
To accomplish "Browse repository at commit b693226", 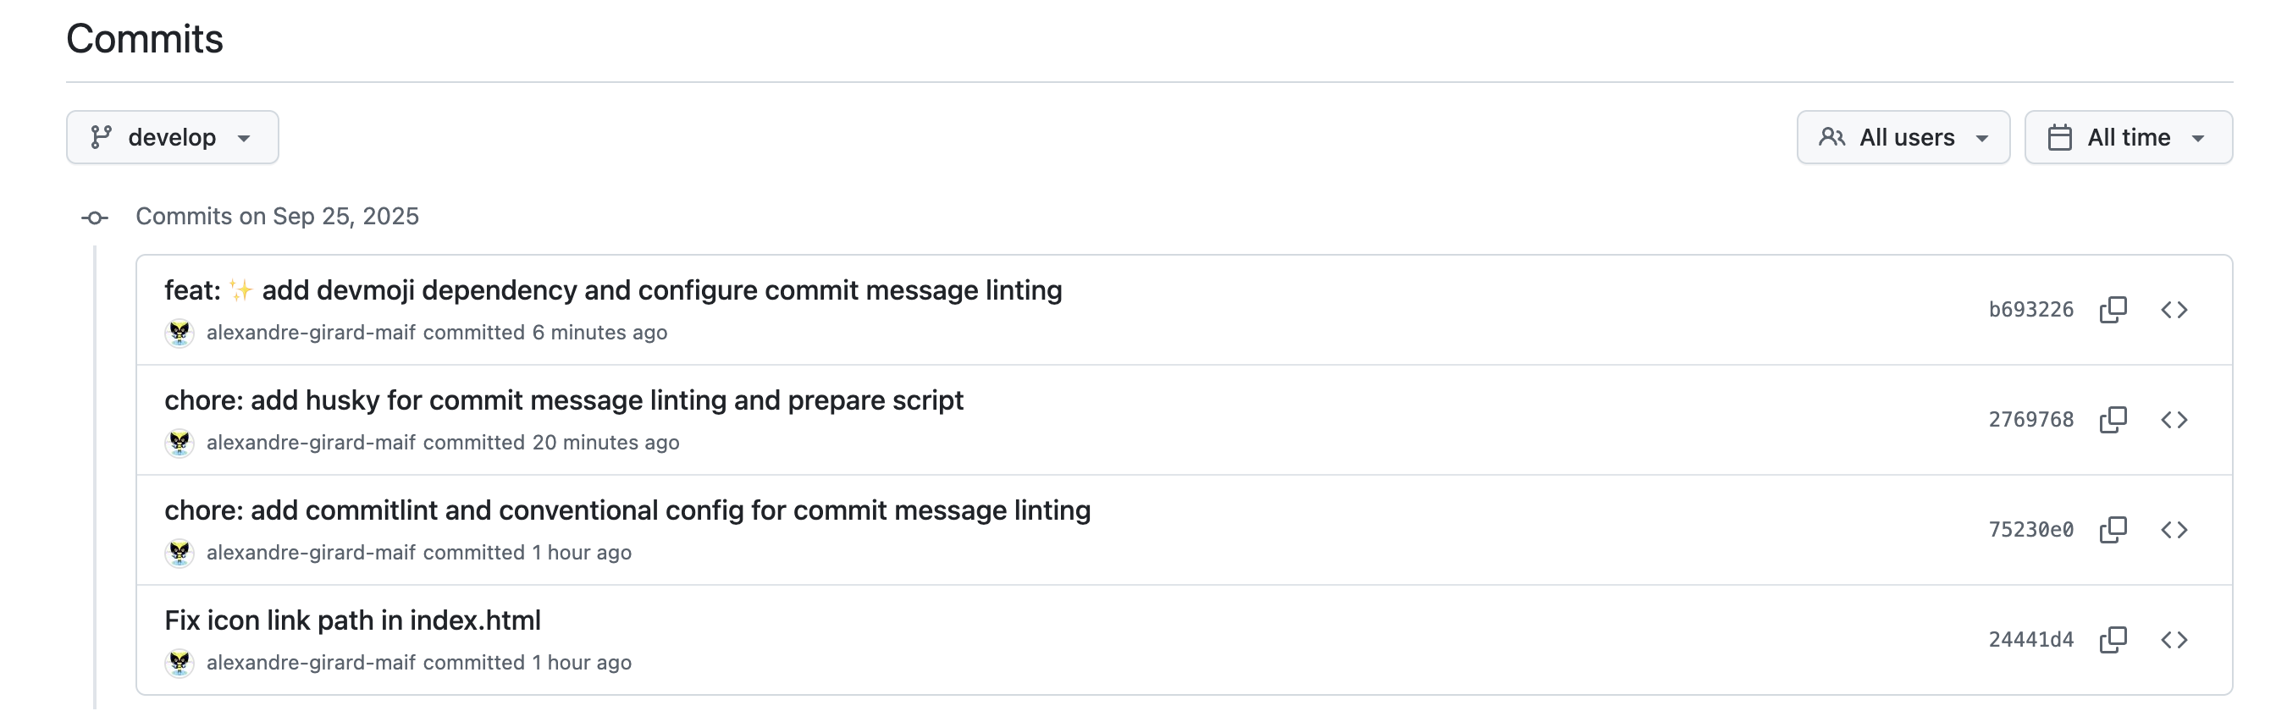I will 2174,309.
